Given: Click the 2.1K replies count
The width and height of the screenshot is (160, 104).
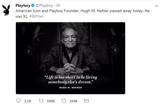Looking at the screenshot, I should coord(28,101).
